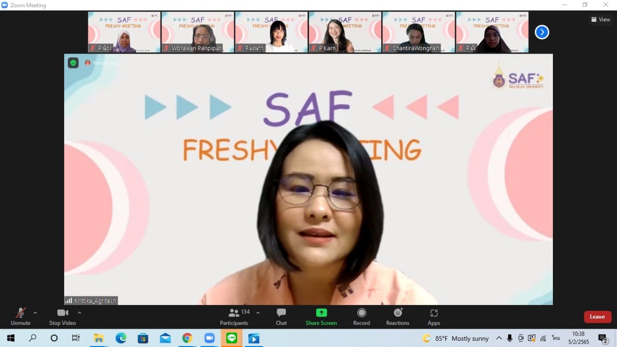Expand participants options caret
Screen dimensions: 617x347
(x=258, y=313)
